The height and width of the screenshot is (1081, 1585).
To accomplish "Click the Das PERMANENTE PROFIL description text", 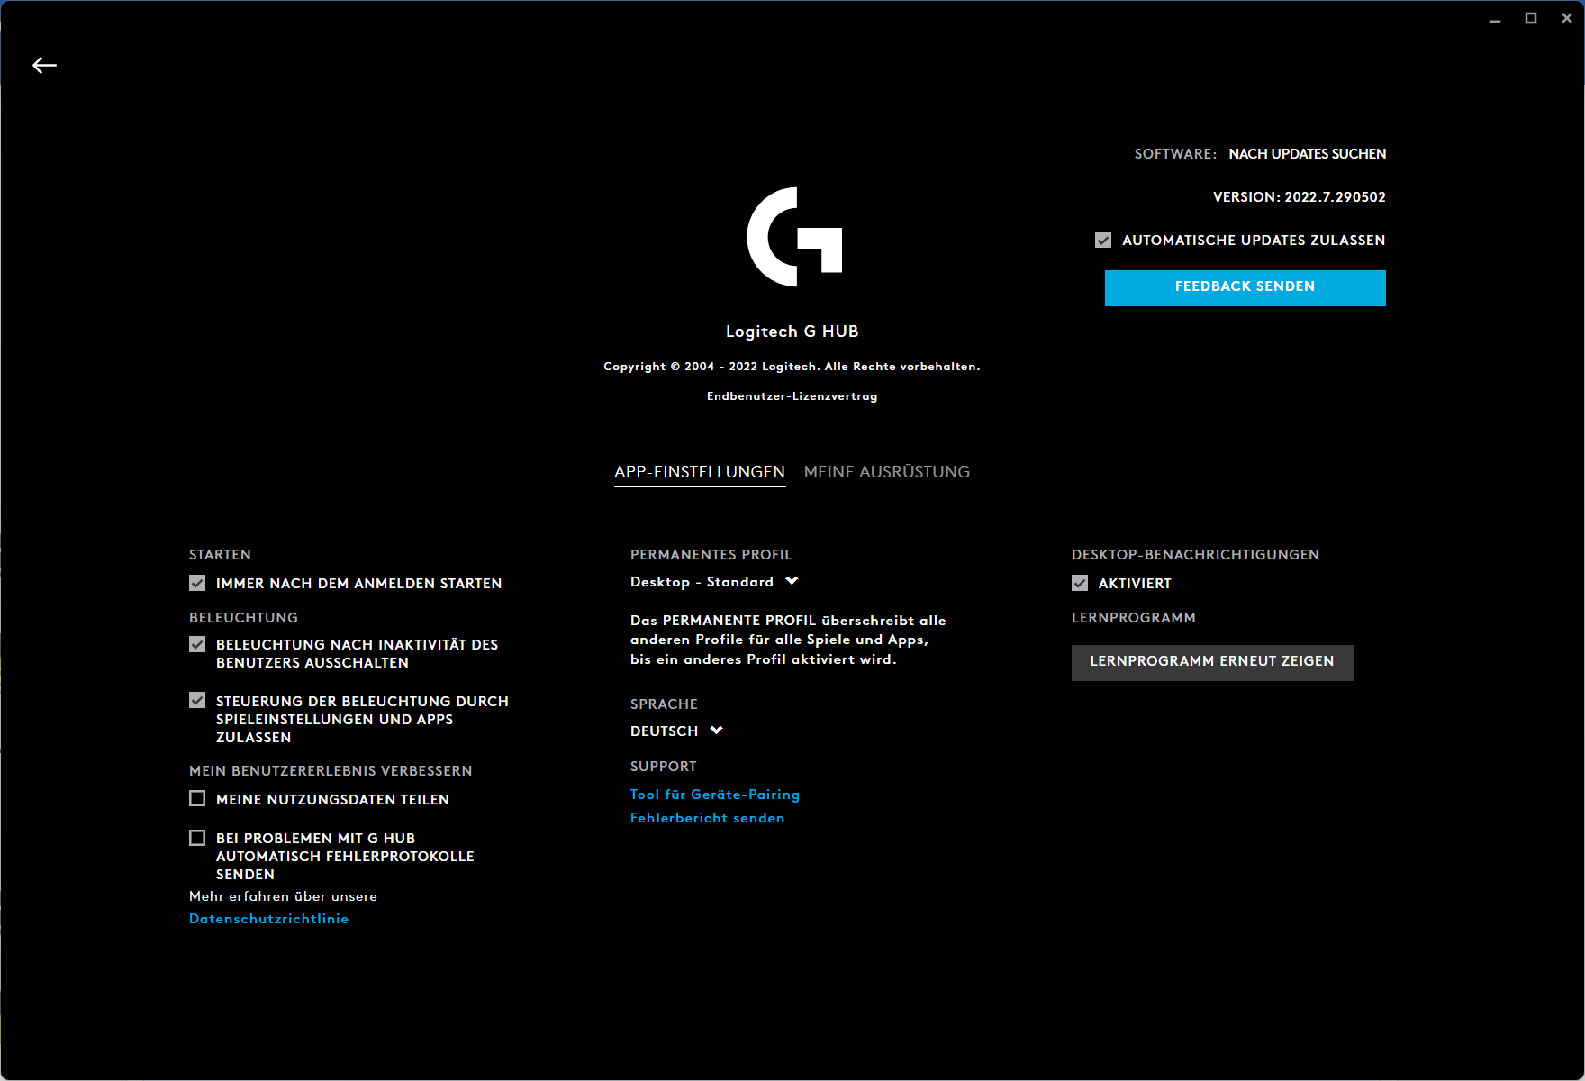I will point(788,640).
